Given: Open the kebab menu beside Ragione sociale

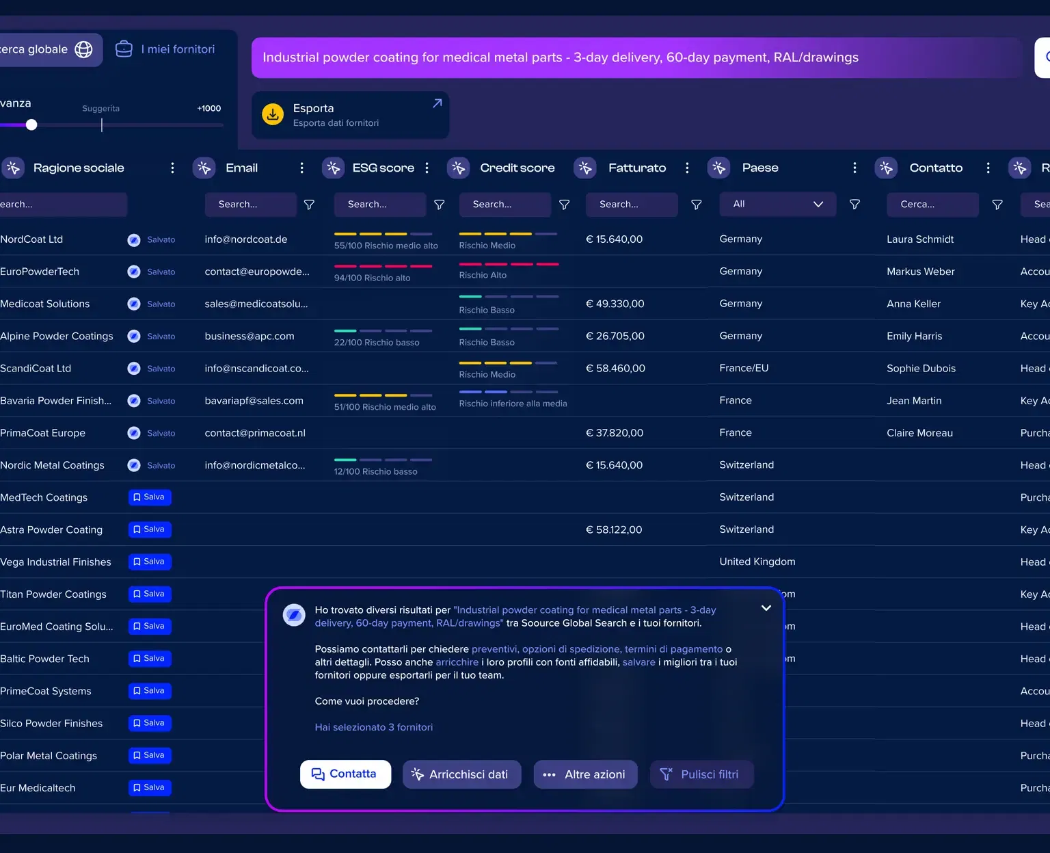Looking at the screenshot, I should pyautogui.click(x=172, y=168).
